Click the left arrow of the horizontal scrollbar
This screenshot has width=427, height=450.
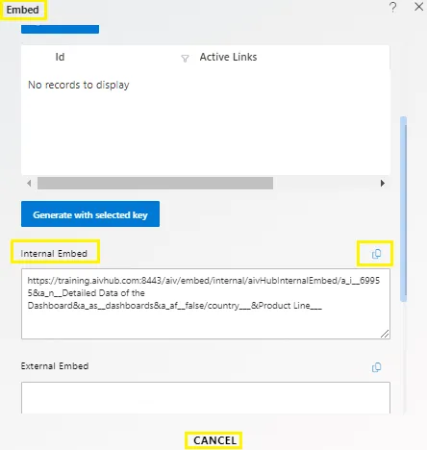[29, 184]
